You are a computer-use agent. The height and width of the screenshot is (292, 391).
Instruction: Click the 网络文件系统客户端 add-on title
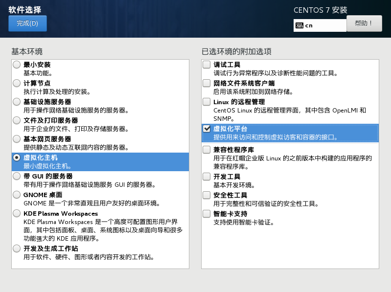coord(244,83)
